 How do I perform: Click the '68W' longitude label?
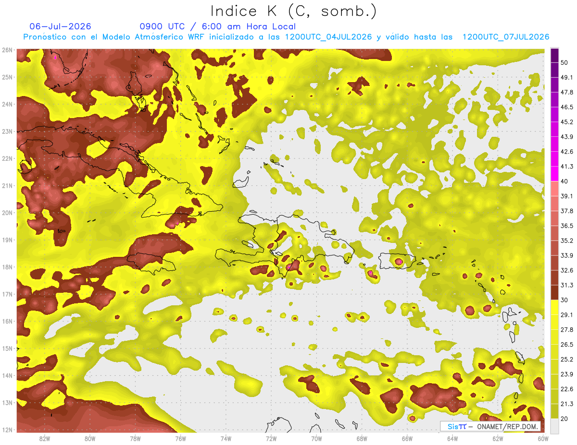(362, 438)
